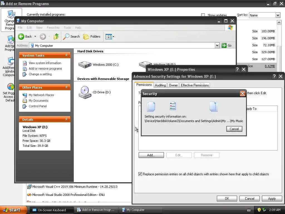Cancel the Security progress dialog

[x=234, y=129]
